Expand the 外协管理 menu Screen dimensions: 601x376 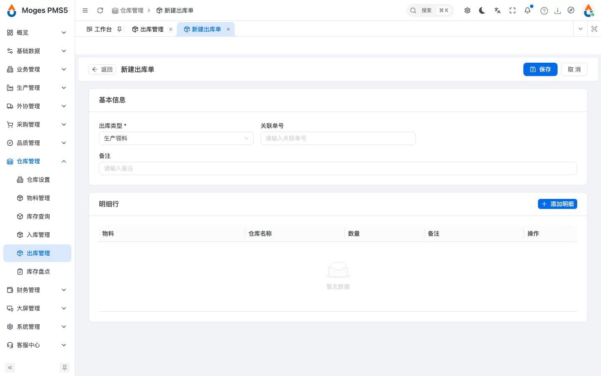pyautogui.click(x=37, y=106)
